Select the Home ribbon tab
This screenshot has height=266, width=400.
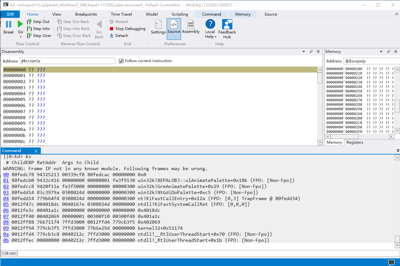point(33,14)
